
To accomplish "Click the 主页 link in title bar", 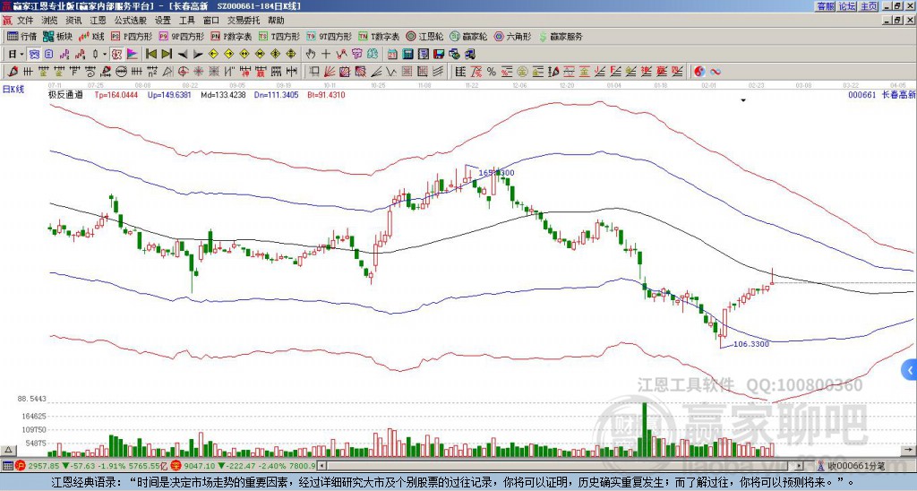I will (x=869, y=6).
